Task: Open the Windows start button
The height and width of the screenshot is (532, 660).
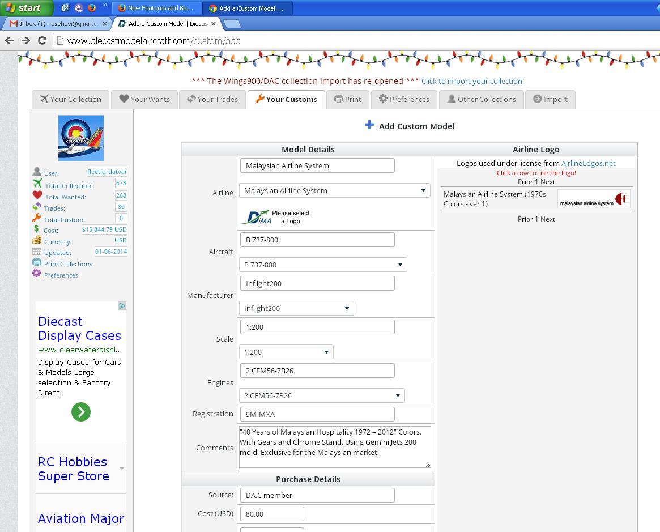Action: 25,8
